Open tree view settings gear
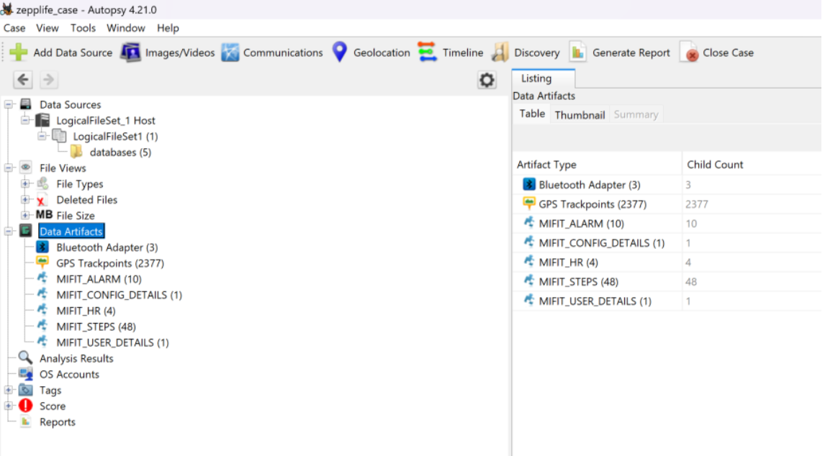This screenshot has width=825, height=456. point(487,81)
